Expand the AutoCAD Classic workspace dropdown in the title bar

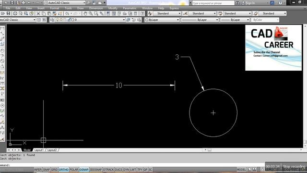(84, 3)
